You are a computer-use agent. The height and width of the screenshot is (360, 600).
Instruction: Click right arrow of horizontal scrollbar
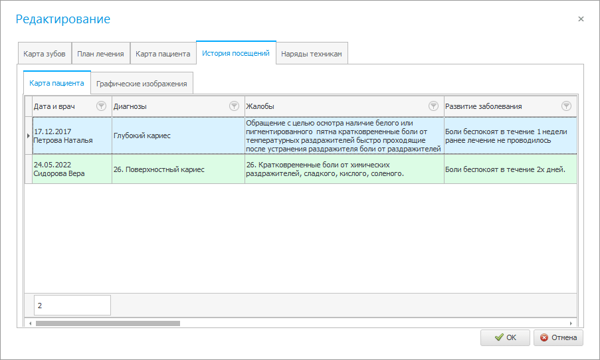pos(571,323)
